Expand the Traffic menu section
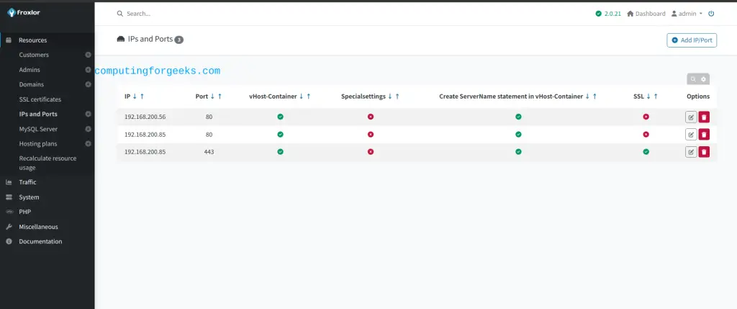 (27, 182)
